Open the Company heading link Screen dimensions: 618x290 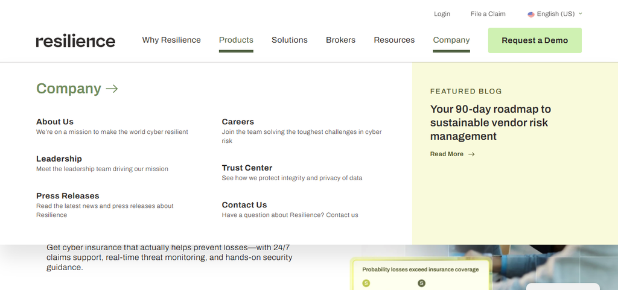click(69, 89)
